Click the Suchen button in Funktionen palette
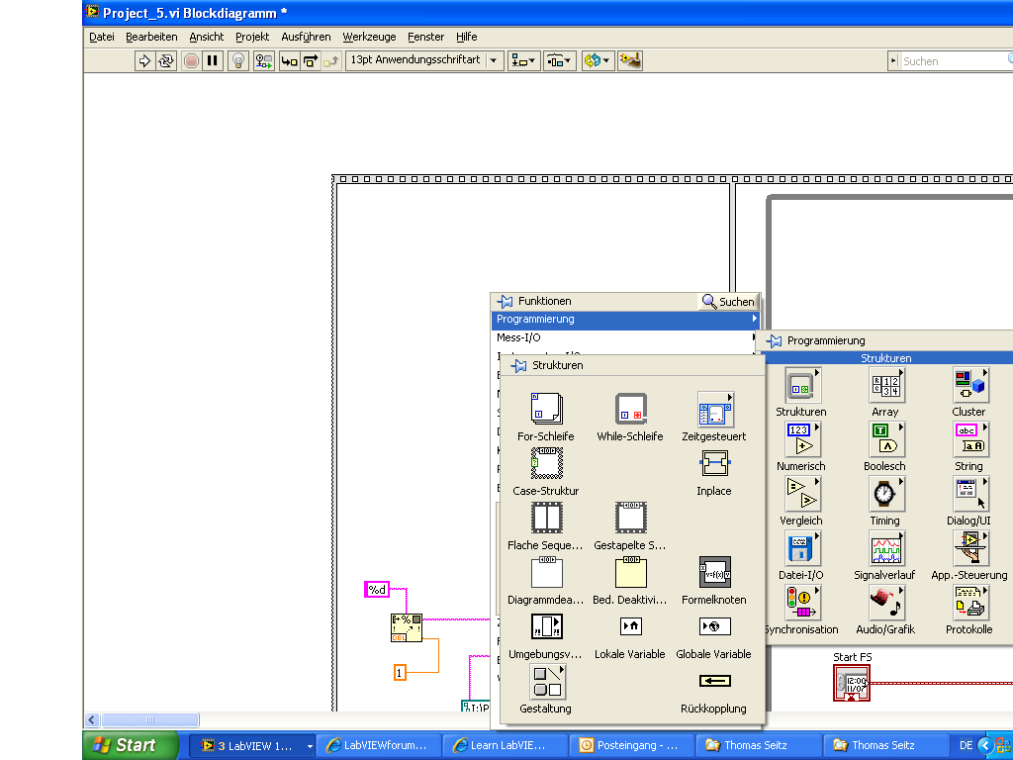 (x=728, y=301)
